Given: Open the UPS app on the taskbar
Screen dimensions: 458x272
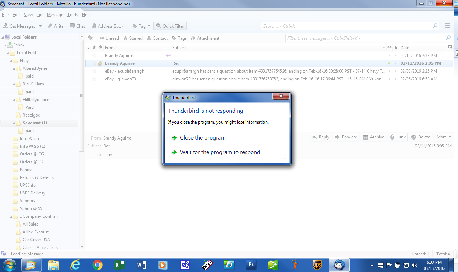Looking at the screenshot, I should click(x=317, y=265).
